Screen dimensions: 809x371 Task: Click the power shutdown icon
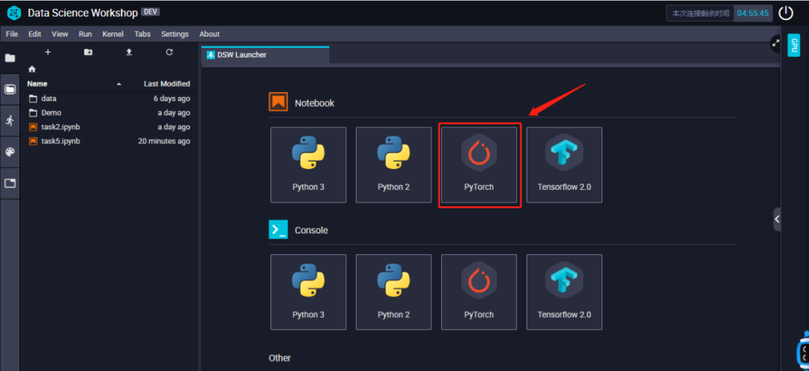coord(786,13)
